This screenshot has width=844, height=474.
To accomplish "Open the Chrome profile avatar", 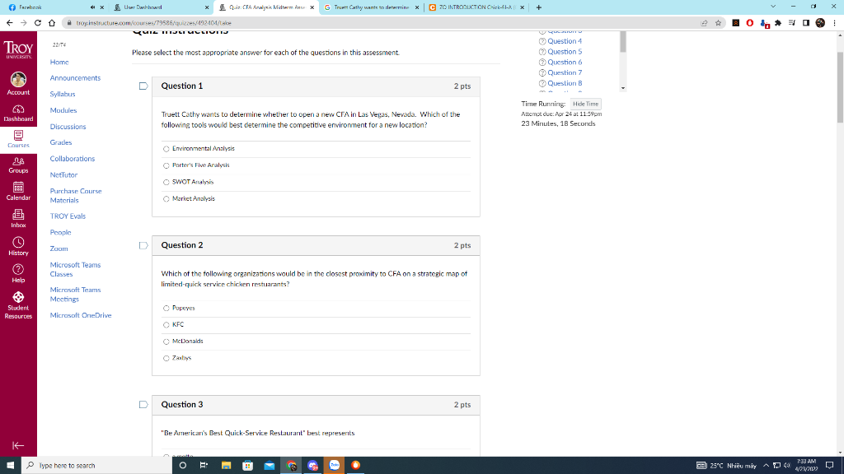I will point(820,22).
